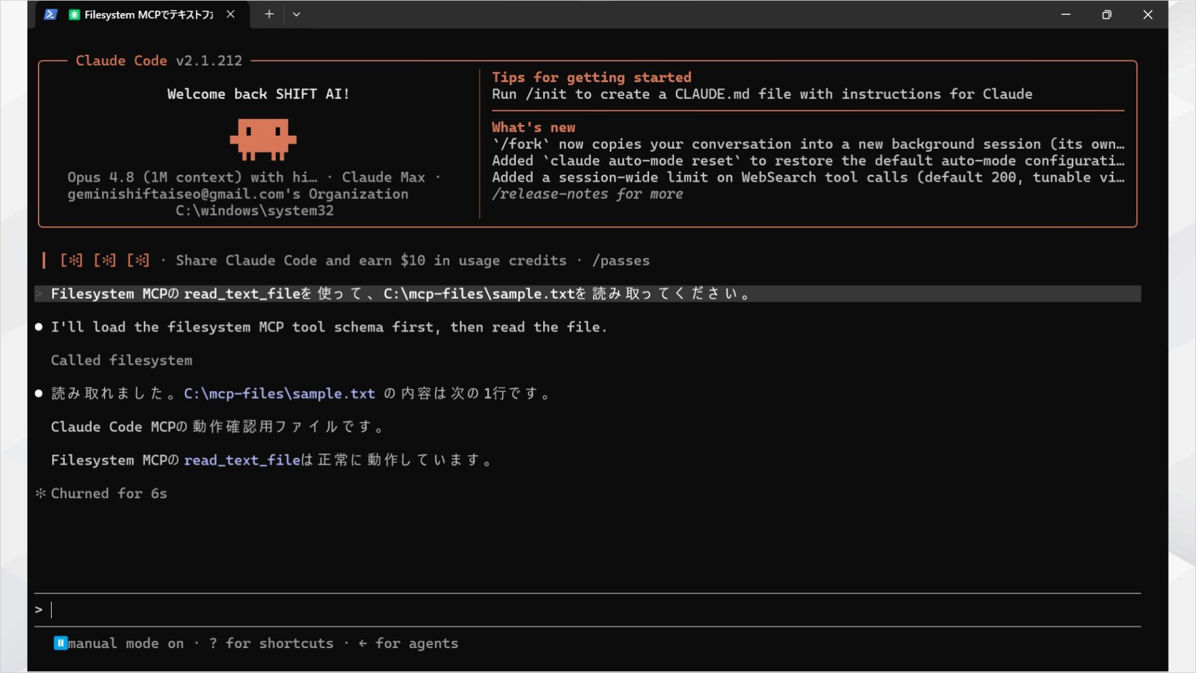Image resolution: width=1196 pixels, height=673 pixels.
Task: Click the /fork release note line
Action: [808, 144]
